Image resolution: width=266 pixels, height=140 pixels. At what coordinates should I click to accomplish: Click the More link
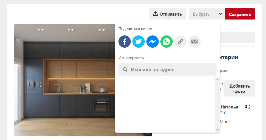225,122
